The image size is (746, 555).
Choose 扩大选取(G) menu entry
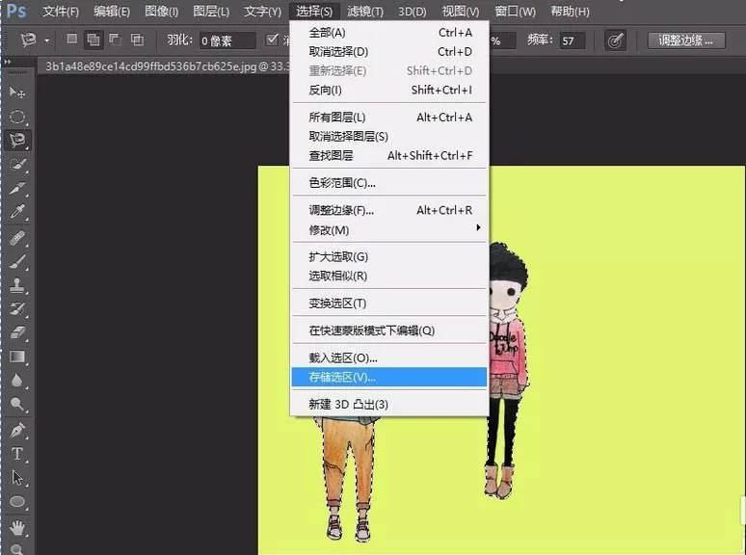pyautogui.click(x=389, y=257)
